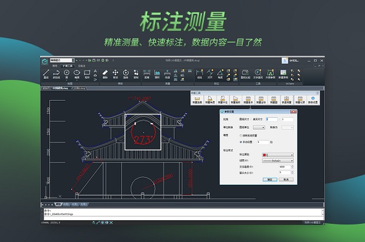Open the Text find (文字查找) tool
Viewport: 365px width, 242px height.
click(258, 74)
